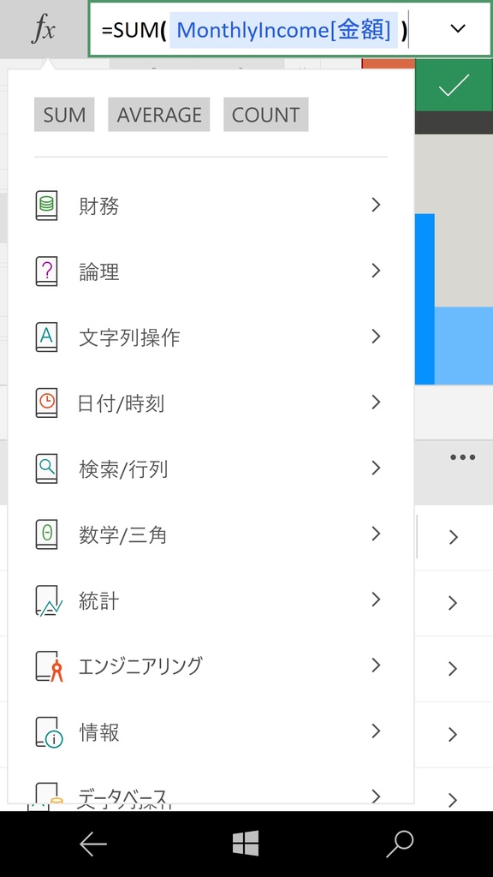Tap the Windows Start button
The width and height of the screenshot is (493, 877).
(x=246, y=844)
